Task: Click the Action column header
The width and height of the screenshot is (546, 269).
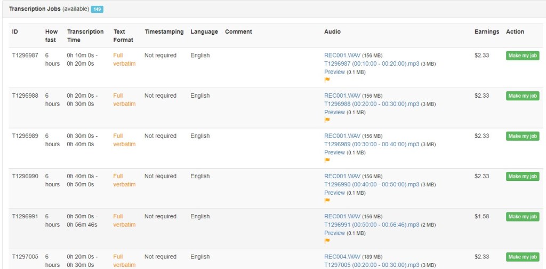Action: click(515, 31)
